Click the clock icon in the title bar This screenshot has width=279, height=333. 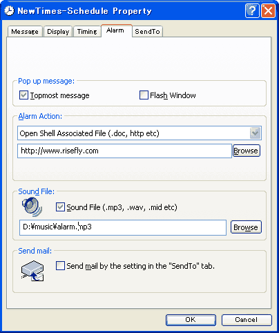(x=9, y=10)
